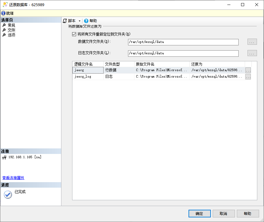This screenshot has width=264, height=222.
Task: Click the data file folder path field
Action: pyautogui.click(x=183, y=42)
